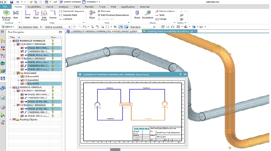Toggle the Routing Objects checkbox
This screenshot has height=151, width=271.
14,119
